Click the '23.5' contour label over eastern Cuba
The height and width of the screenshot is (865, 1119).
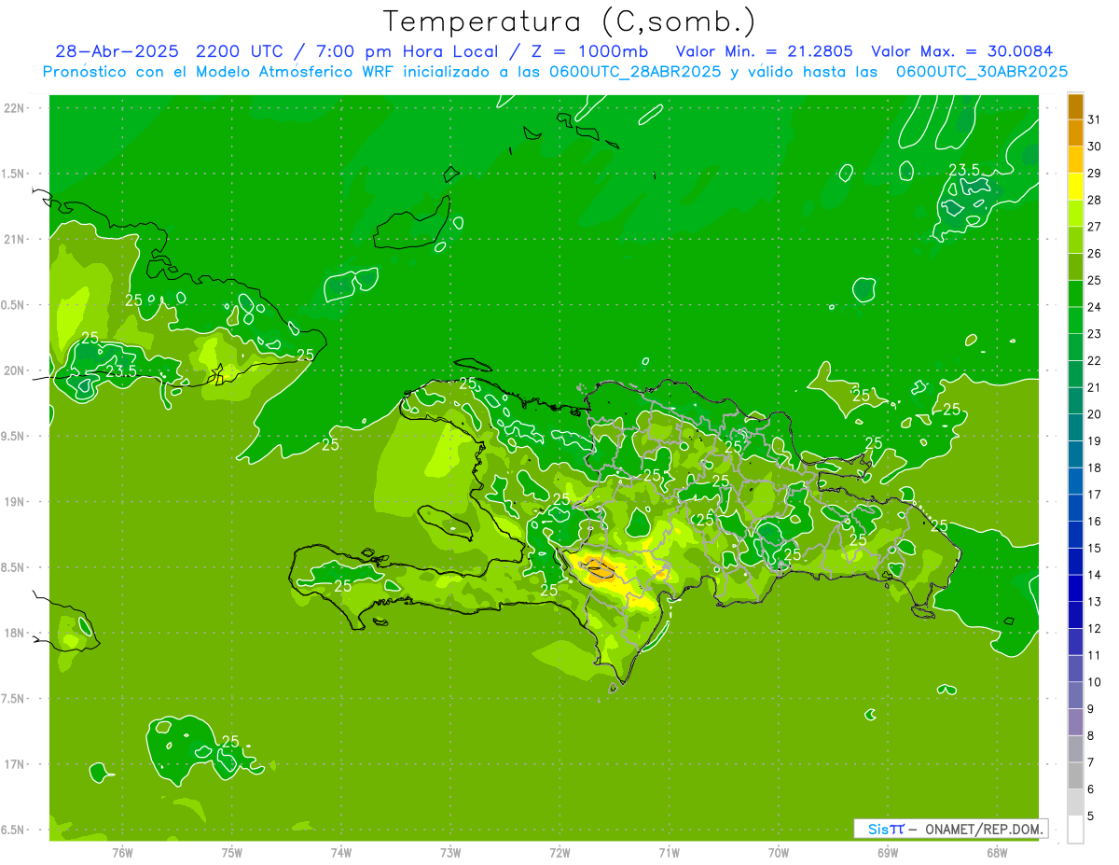(121, 370)
